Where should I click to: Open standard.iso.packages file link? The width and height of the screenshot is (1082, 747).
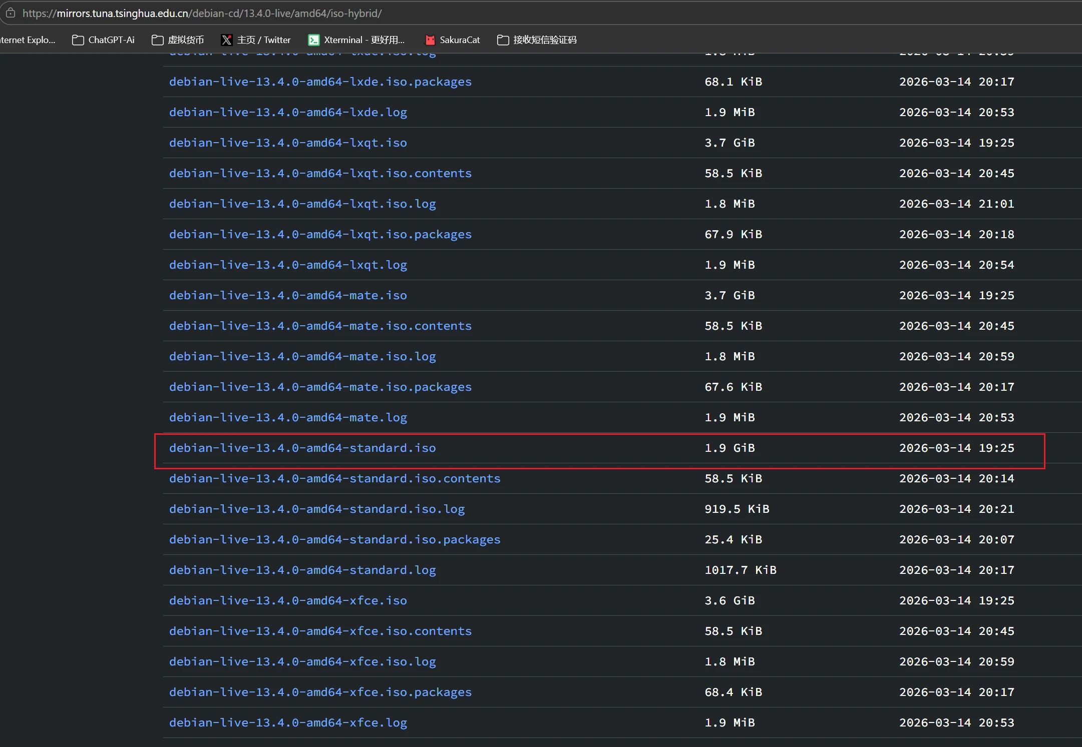tap(334, 539)
